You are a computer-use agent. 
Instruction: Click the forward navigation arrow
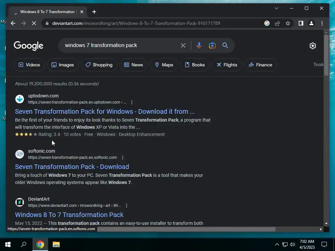click(24, 23)
